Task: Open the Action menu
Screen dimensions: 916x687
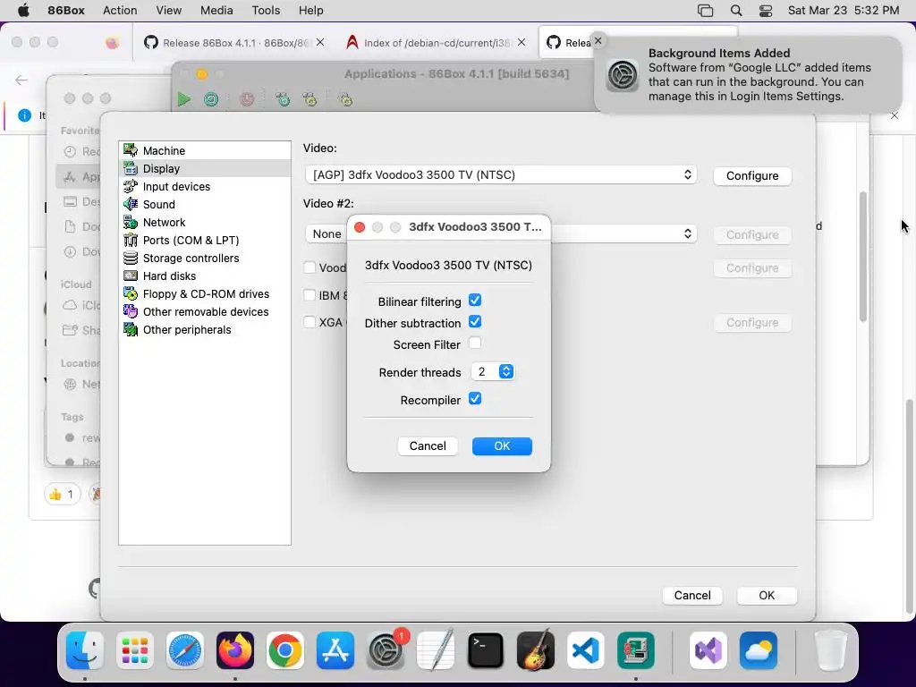Action: point(120,11)
